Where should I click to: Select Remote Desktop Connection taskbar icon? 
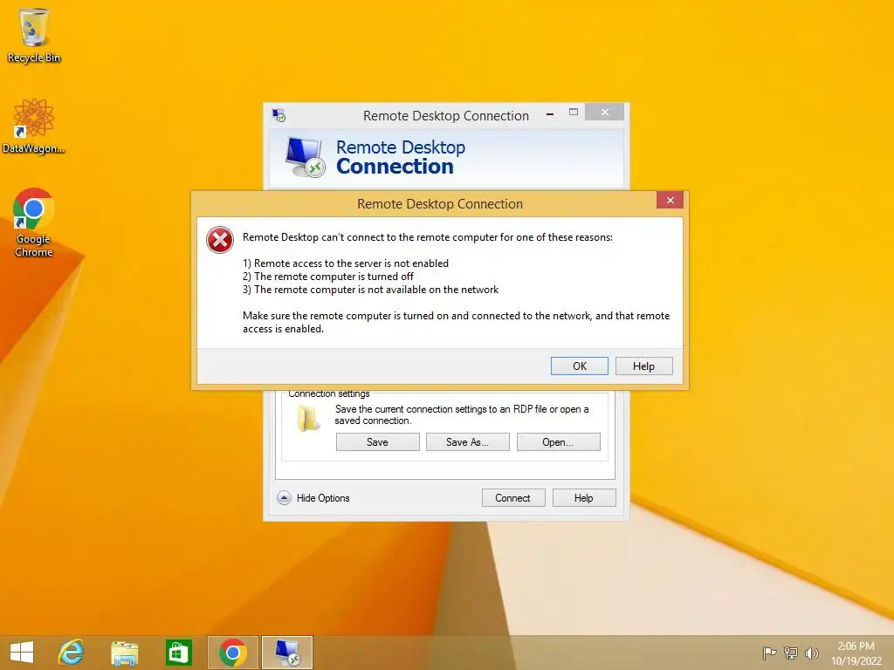click(x=287, y=653)
